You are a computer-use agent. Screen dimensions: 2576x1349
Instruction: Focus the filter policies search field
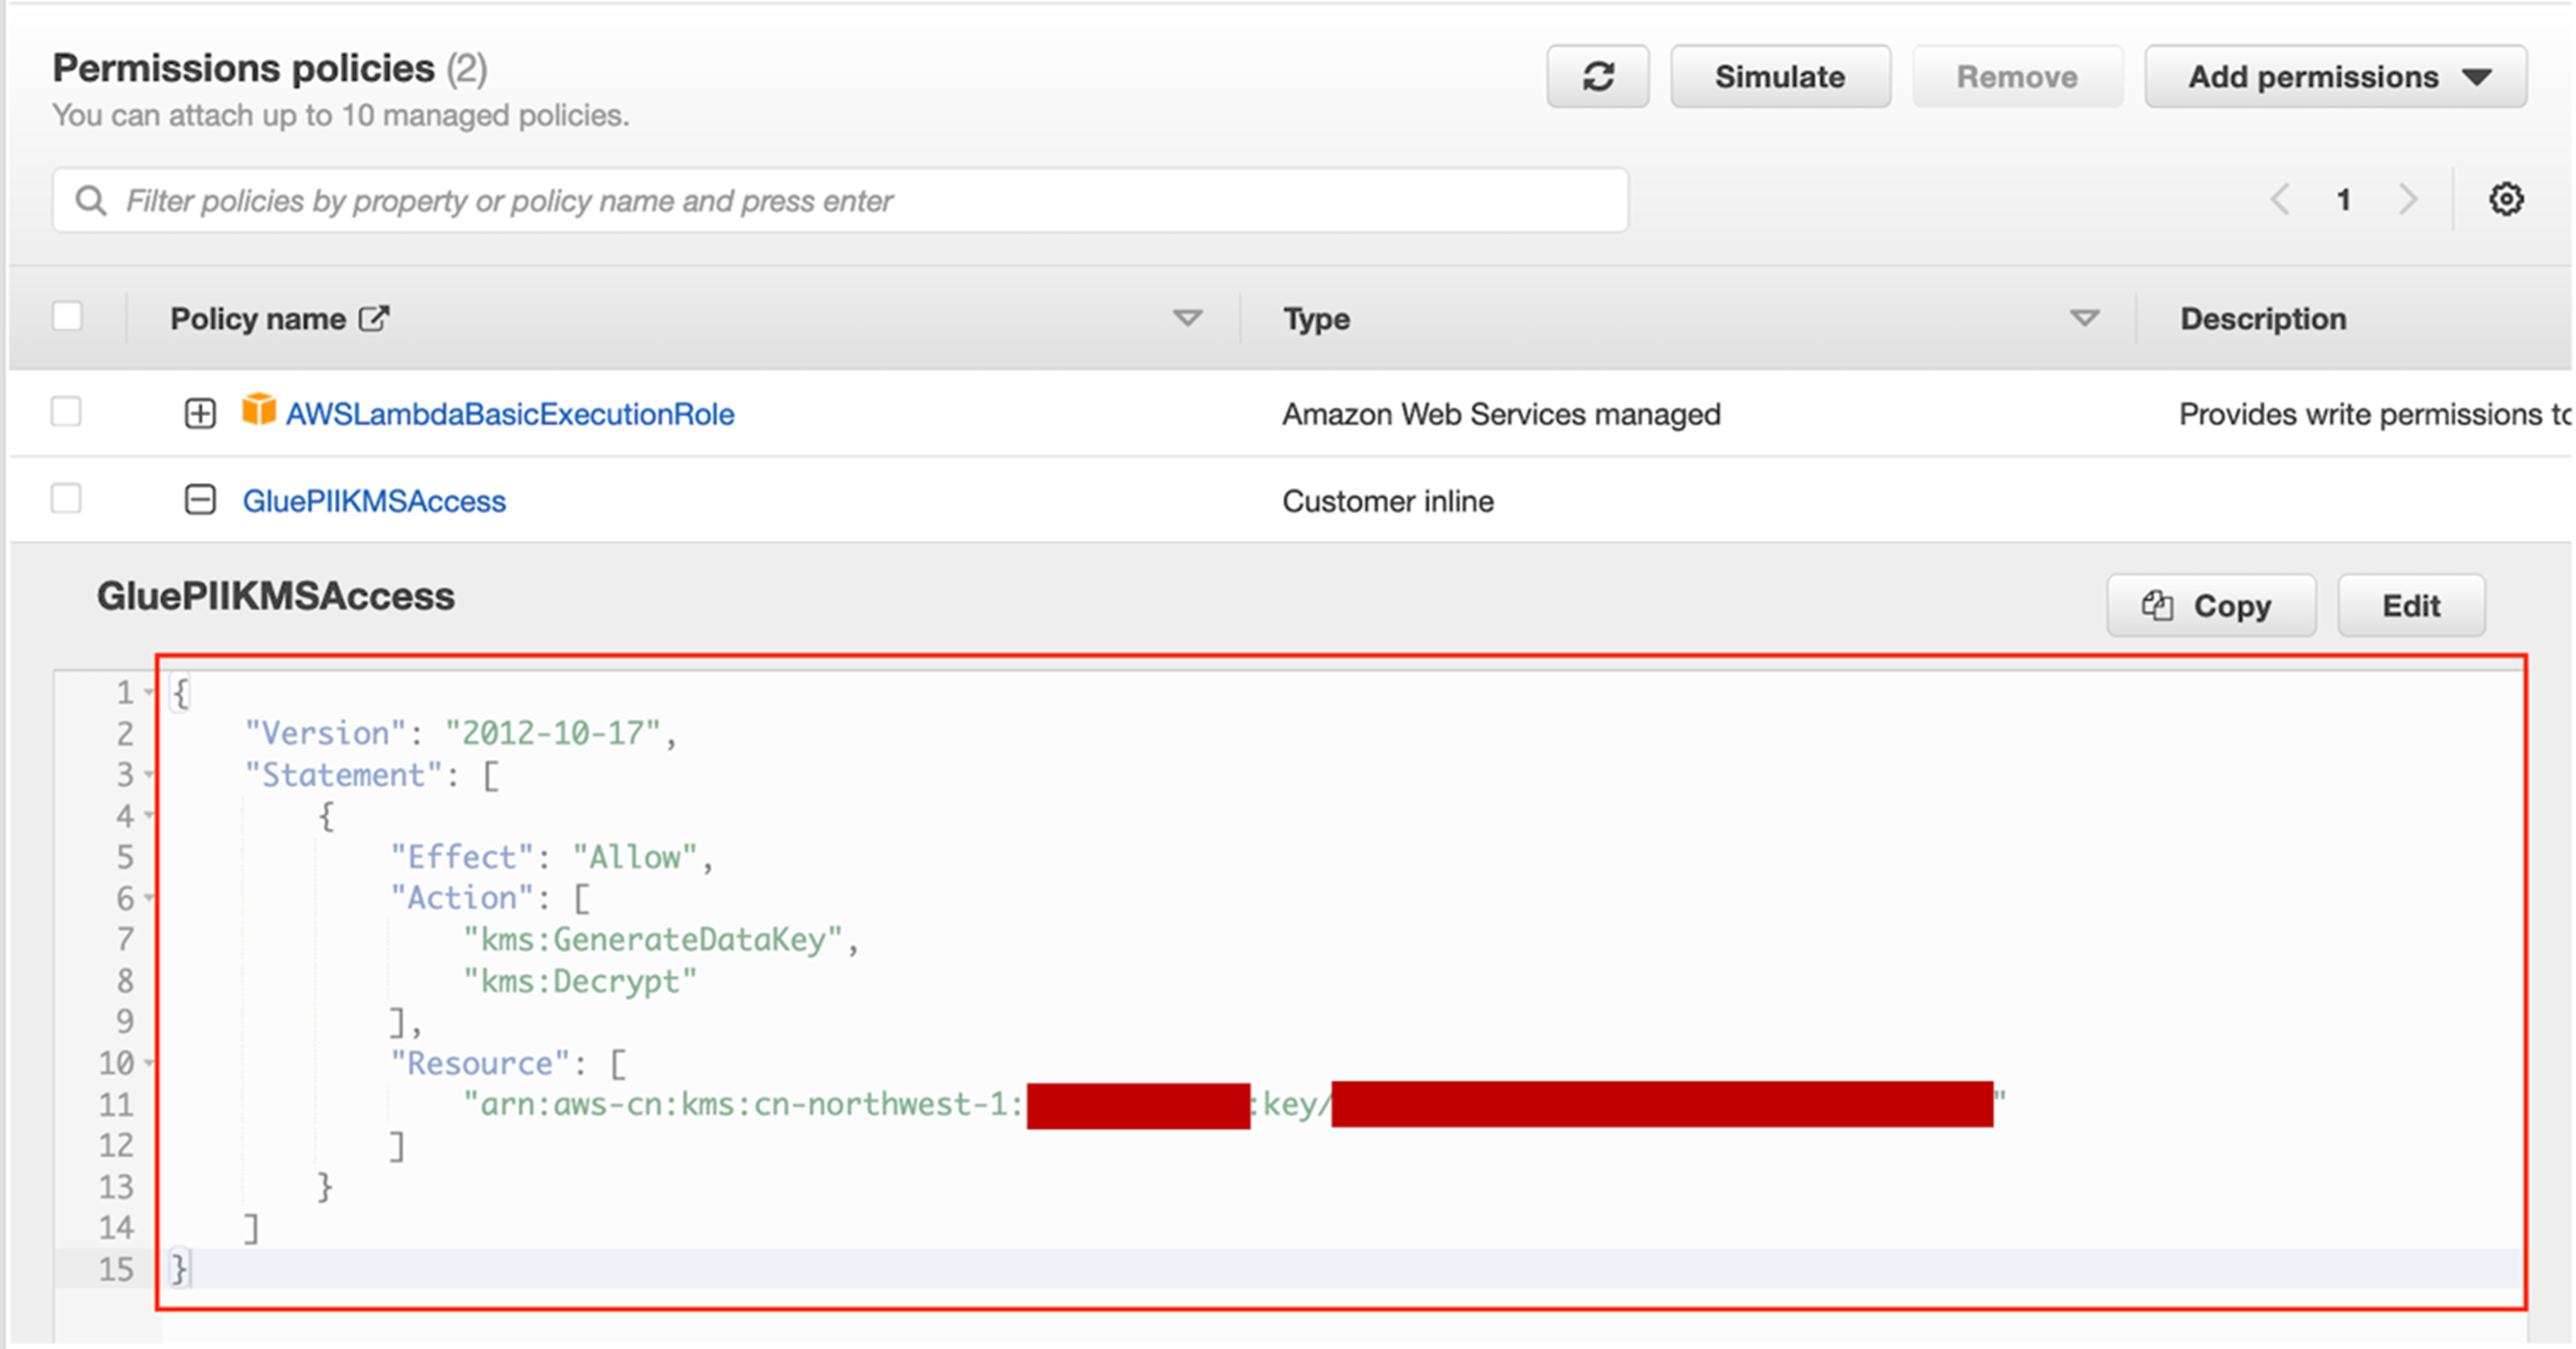[860, 201]
